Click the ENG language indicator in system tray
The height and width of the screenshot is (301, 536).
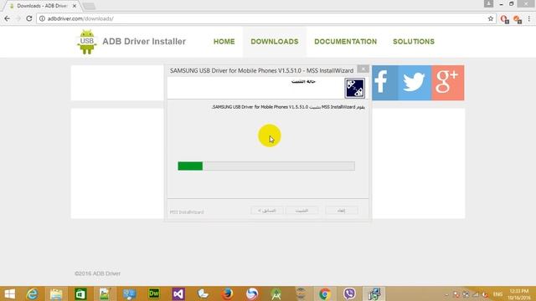(x=497, y=294)
